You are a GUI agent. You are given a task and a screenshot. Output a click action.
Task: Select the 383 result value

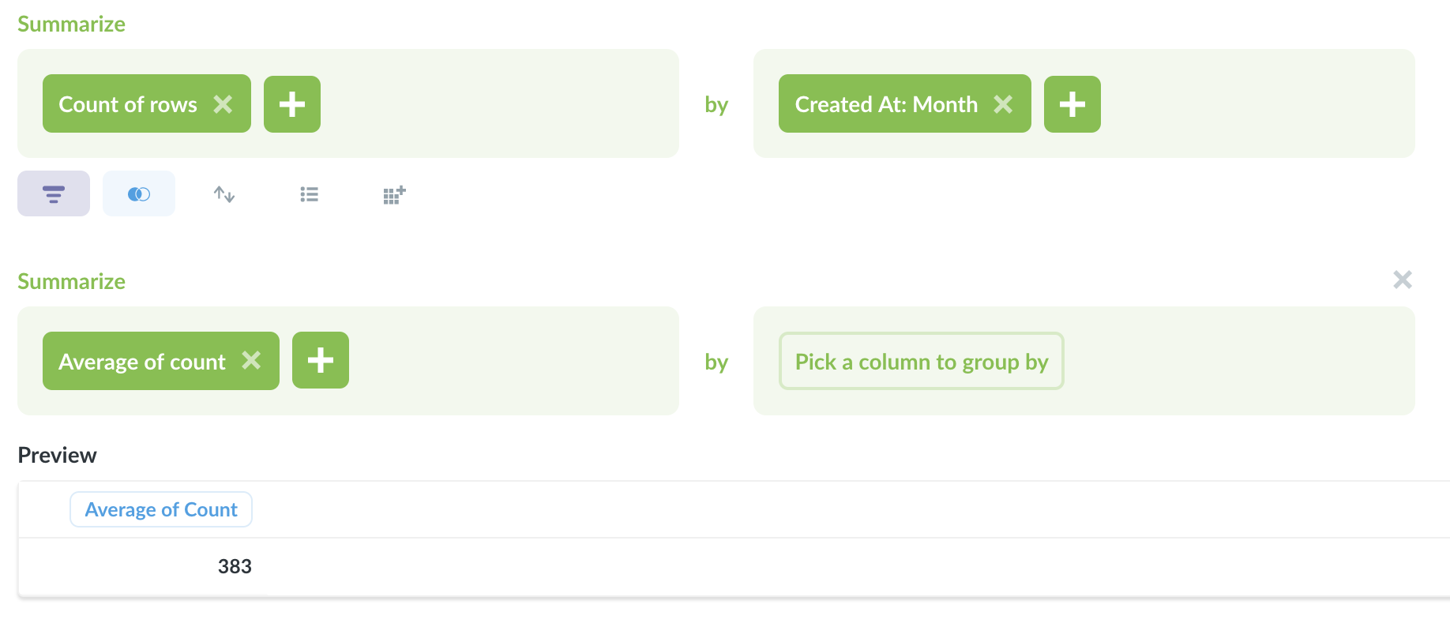click(x=235, y=566)
